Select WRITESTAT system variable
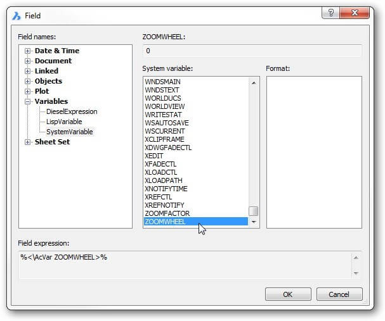Image resolution: width=385 pixels, height=321 pixels. coord(196,115)
